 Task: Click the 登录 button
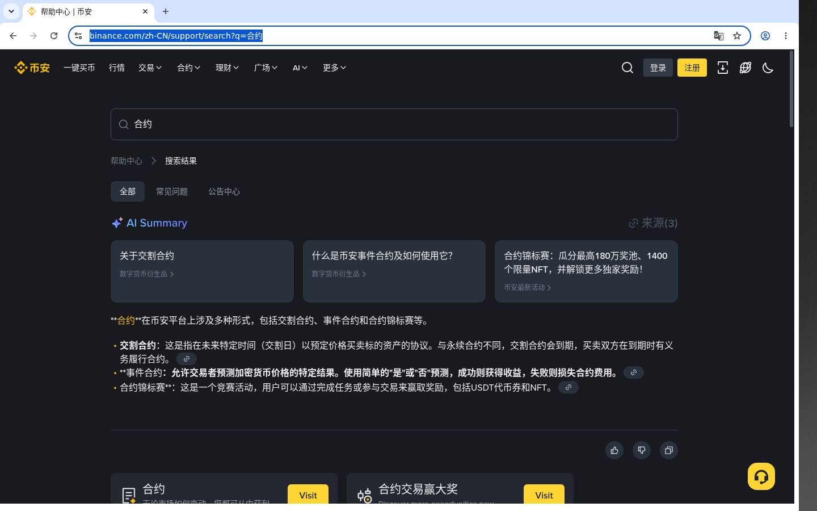(x=658, y=68)
